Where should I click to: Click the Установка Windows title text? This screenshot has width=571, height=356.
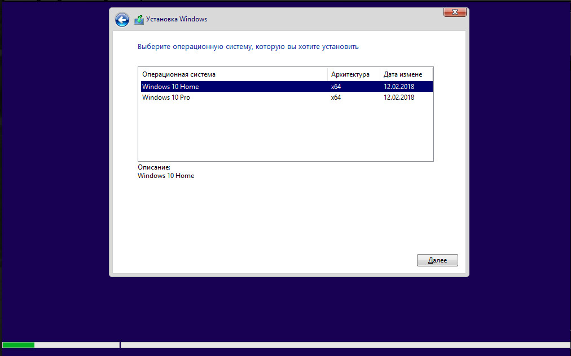tap(177, 19)
